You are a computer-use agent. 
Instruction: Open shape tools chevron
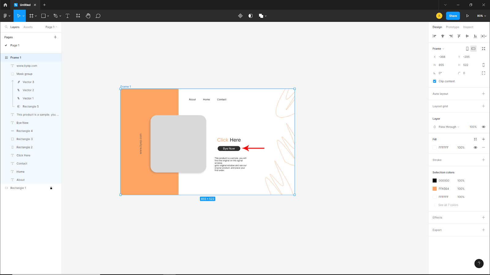[48, 16]
